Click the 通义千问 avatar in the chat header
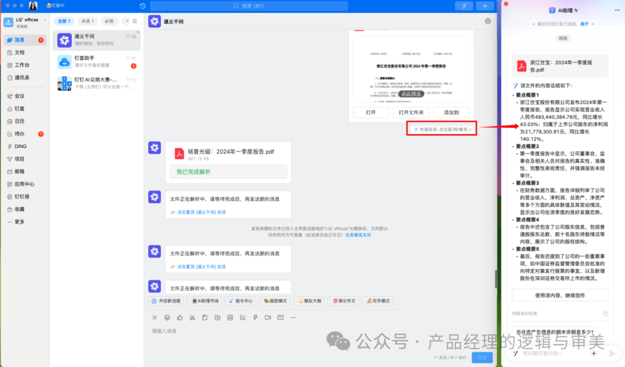The height and width of the screenshot is (367, 625). pos(155,21)
